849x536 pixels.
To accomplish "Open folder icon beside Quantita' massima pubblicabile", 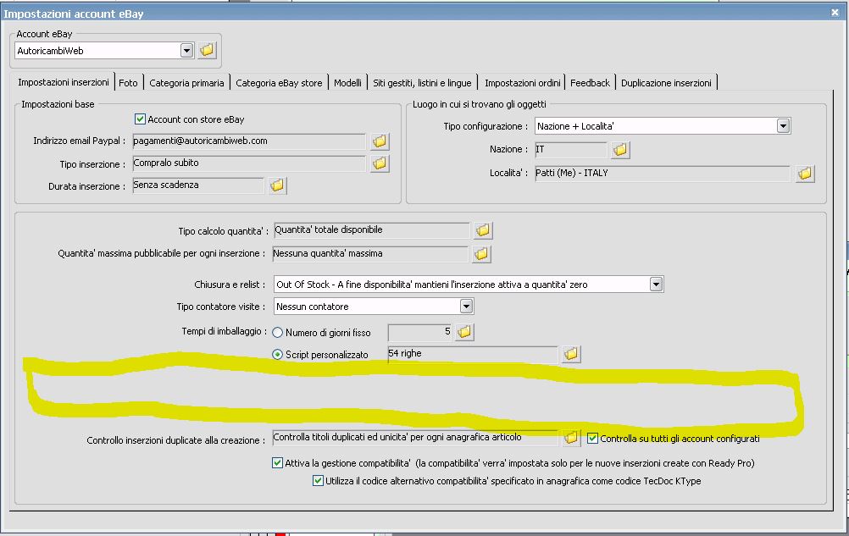I will (x=481, y=254).
